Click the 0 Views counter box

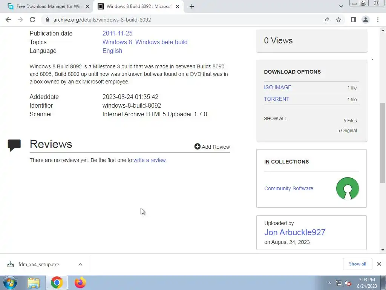pos(312,41)
